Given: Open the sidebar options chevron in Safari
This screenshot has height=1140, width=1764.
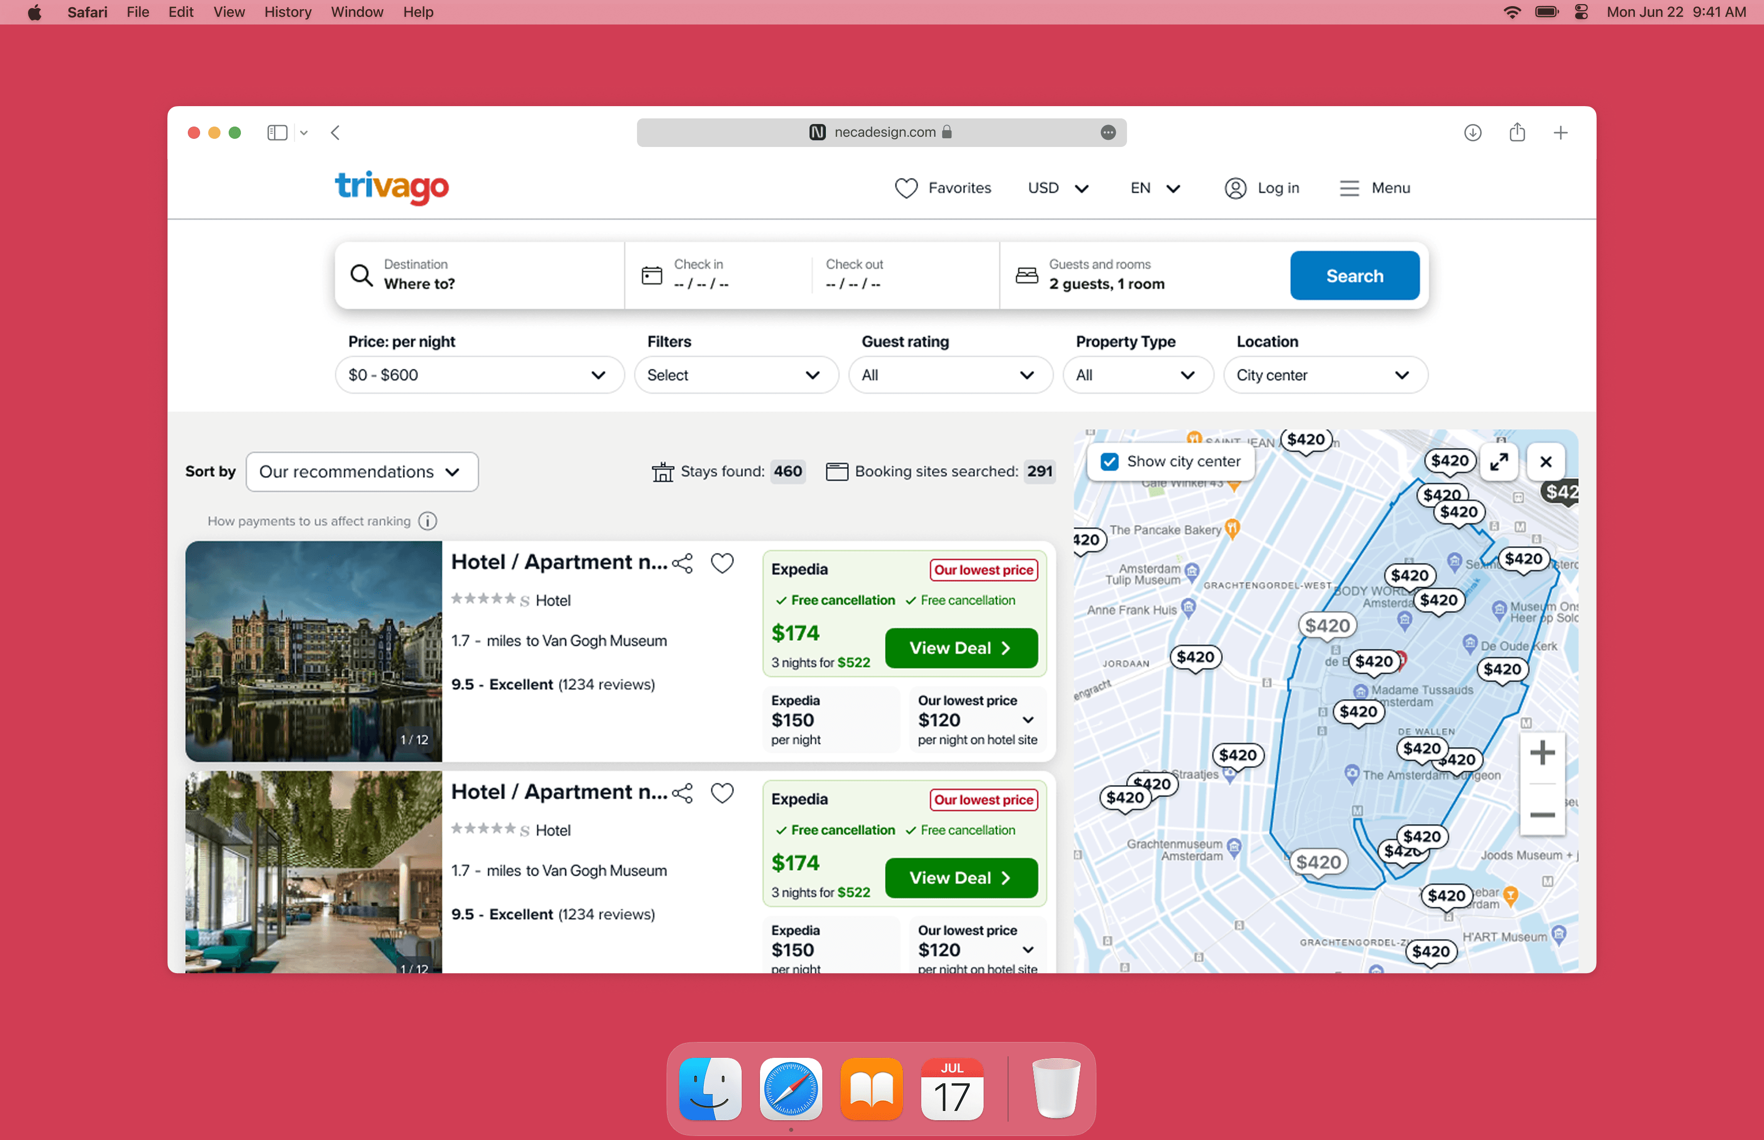Looking at the screenshot, I should [304, 133].
